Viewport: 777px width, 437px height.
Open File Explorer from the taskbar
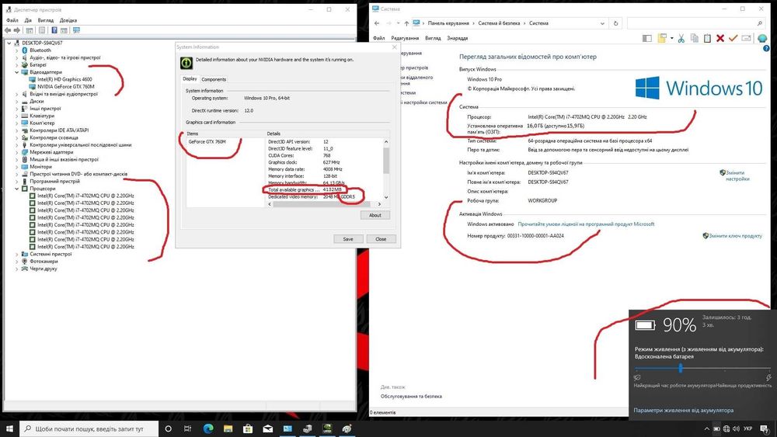[x=228, y=428]
